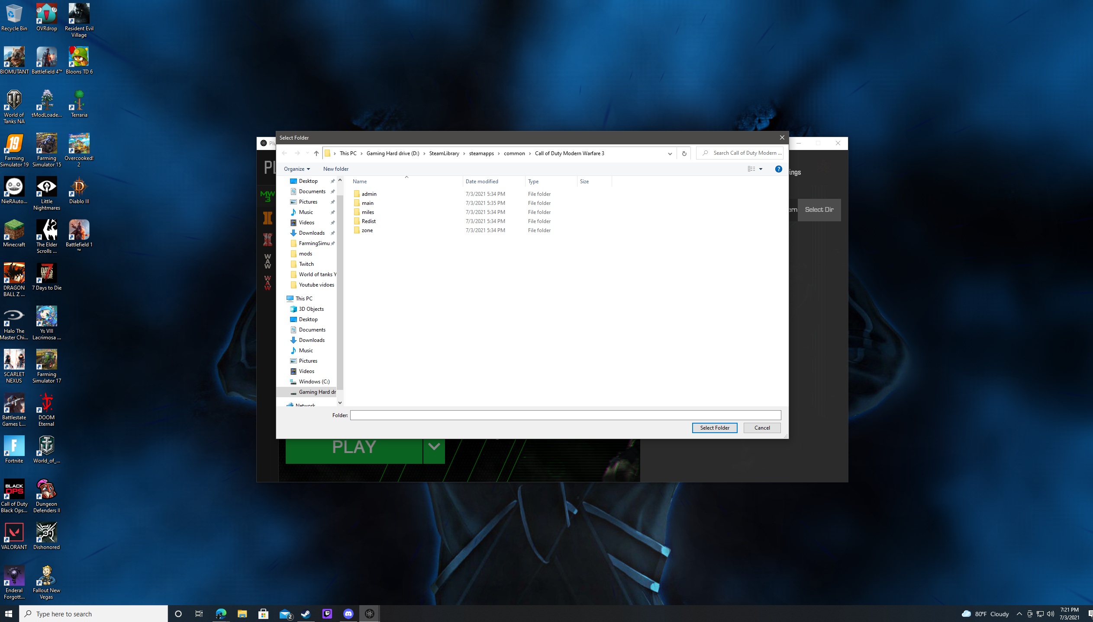Open Discord from the taskbar
Image resolution: width=1093 pixels, height=622 pixels.
click(x=348, y=614)
